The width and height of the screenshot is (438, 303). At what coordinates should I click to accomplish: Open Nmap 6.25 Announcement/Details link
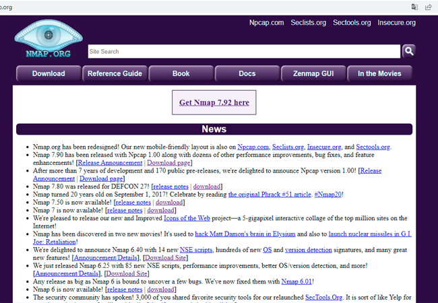[x=67, y=273]
